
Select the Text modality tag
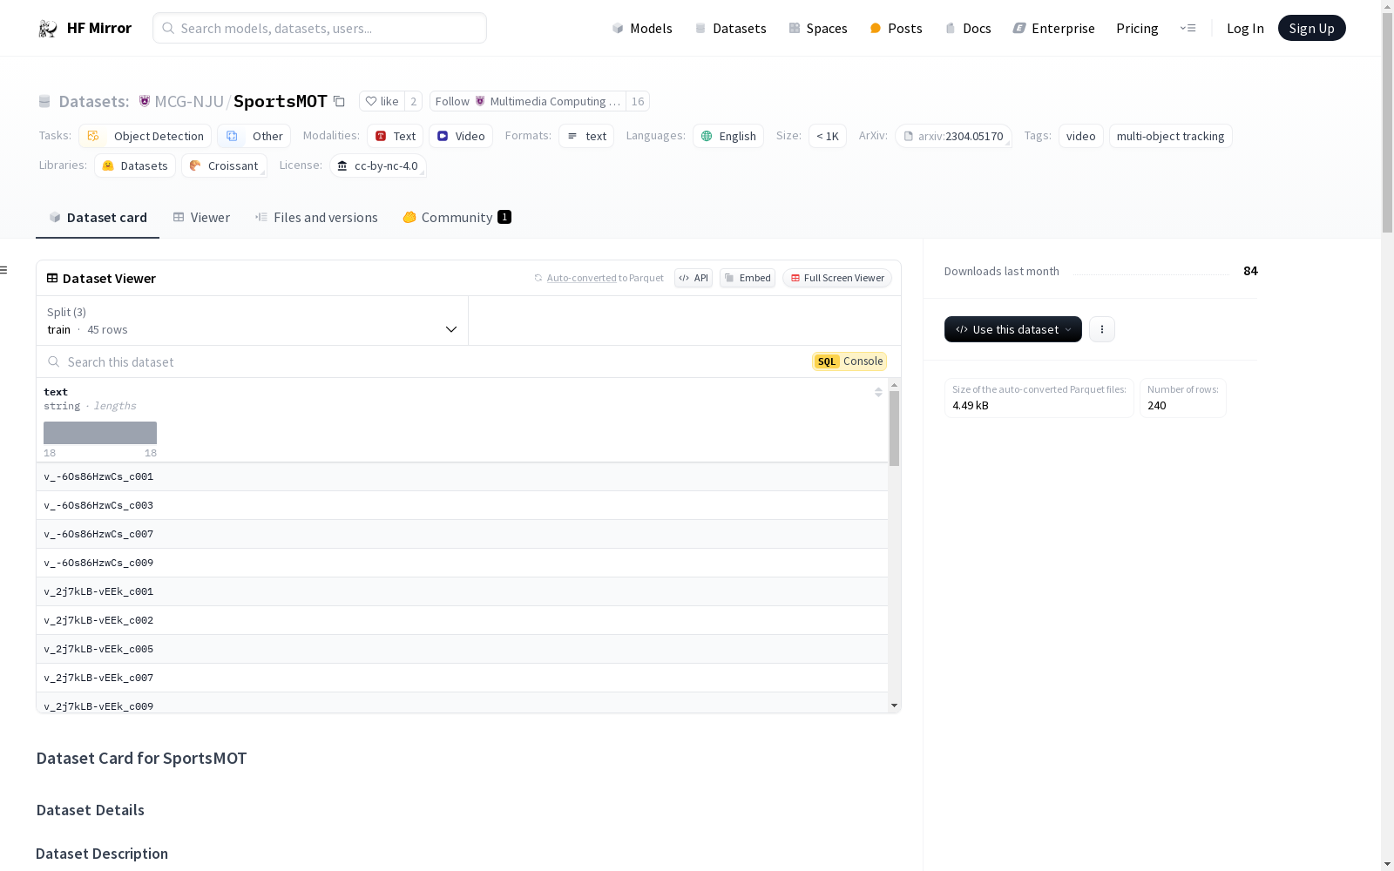[395, 137]
